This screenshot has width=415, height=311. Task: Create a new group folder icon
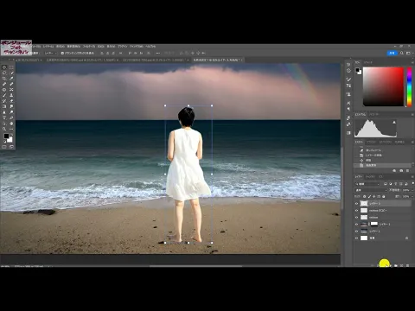(396, 265)
